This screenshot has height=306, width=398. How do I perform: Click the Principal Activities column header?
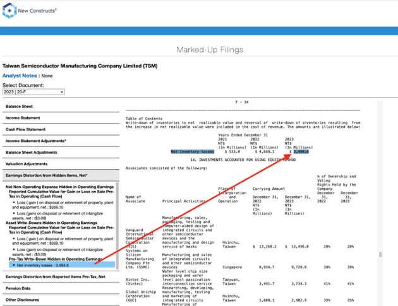point(184,201)
